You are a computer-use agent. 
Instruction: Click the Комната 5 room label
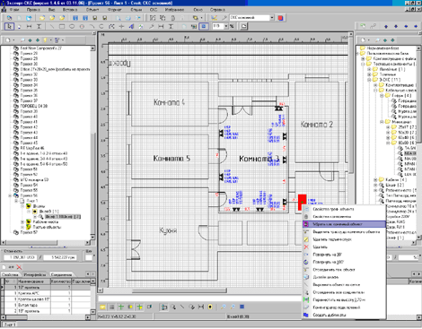tap(171, 158)
